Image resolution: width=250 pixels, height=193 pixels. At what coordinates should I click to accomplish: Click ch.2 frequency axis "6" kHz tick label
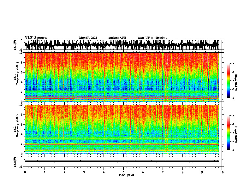(22, 125)
